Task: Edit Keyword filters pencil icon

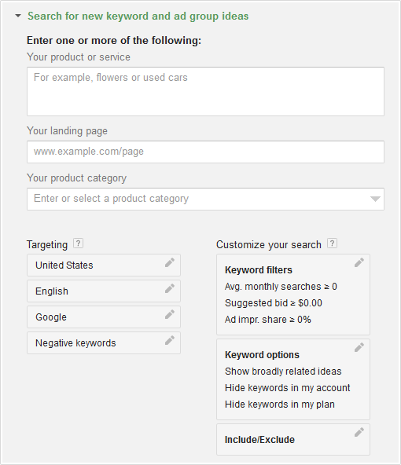Action: pyautogui.click(x=359, y=262)
